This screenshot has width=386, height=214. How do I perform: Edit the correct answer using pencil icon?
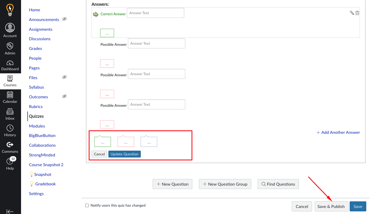[352, 13]
